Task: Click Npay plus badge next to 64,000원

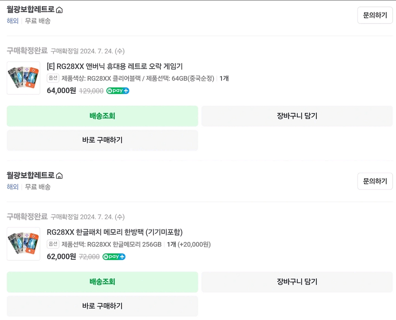Action: point(118,91)
